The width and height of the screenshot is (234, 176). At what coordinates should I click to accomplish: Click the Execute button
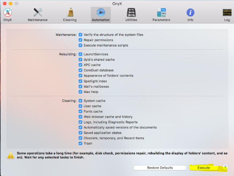point(204,168)
